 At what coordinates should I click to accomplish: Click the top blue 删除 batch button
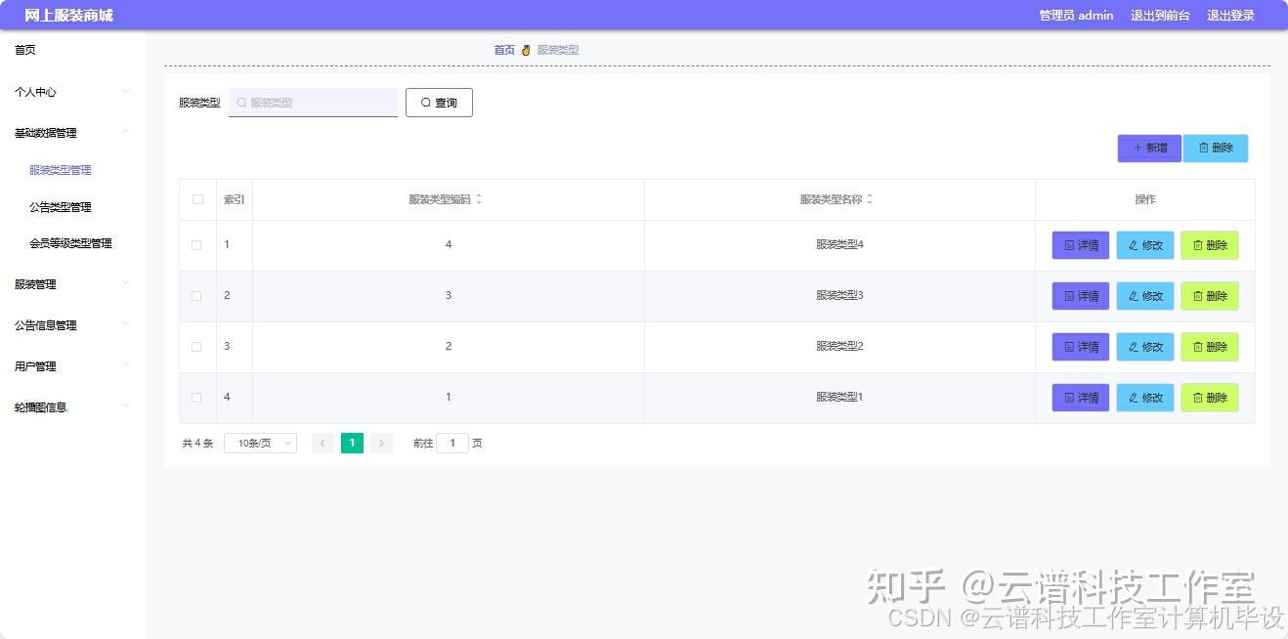click(x=1215, y=149)
